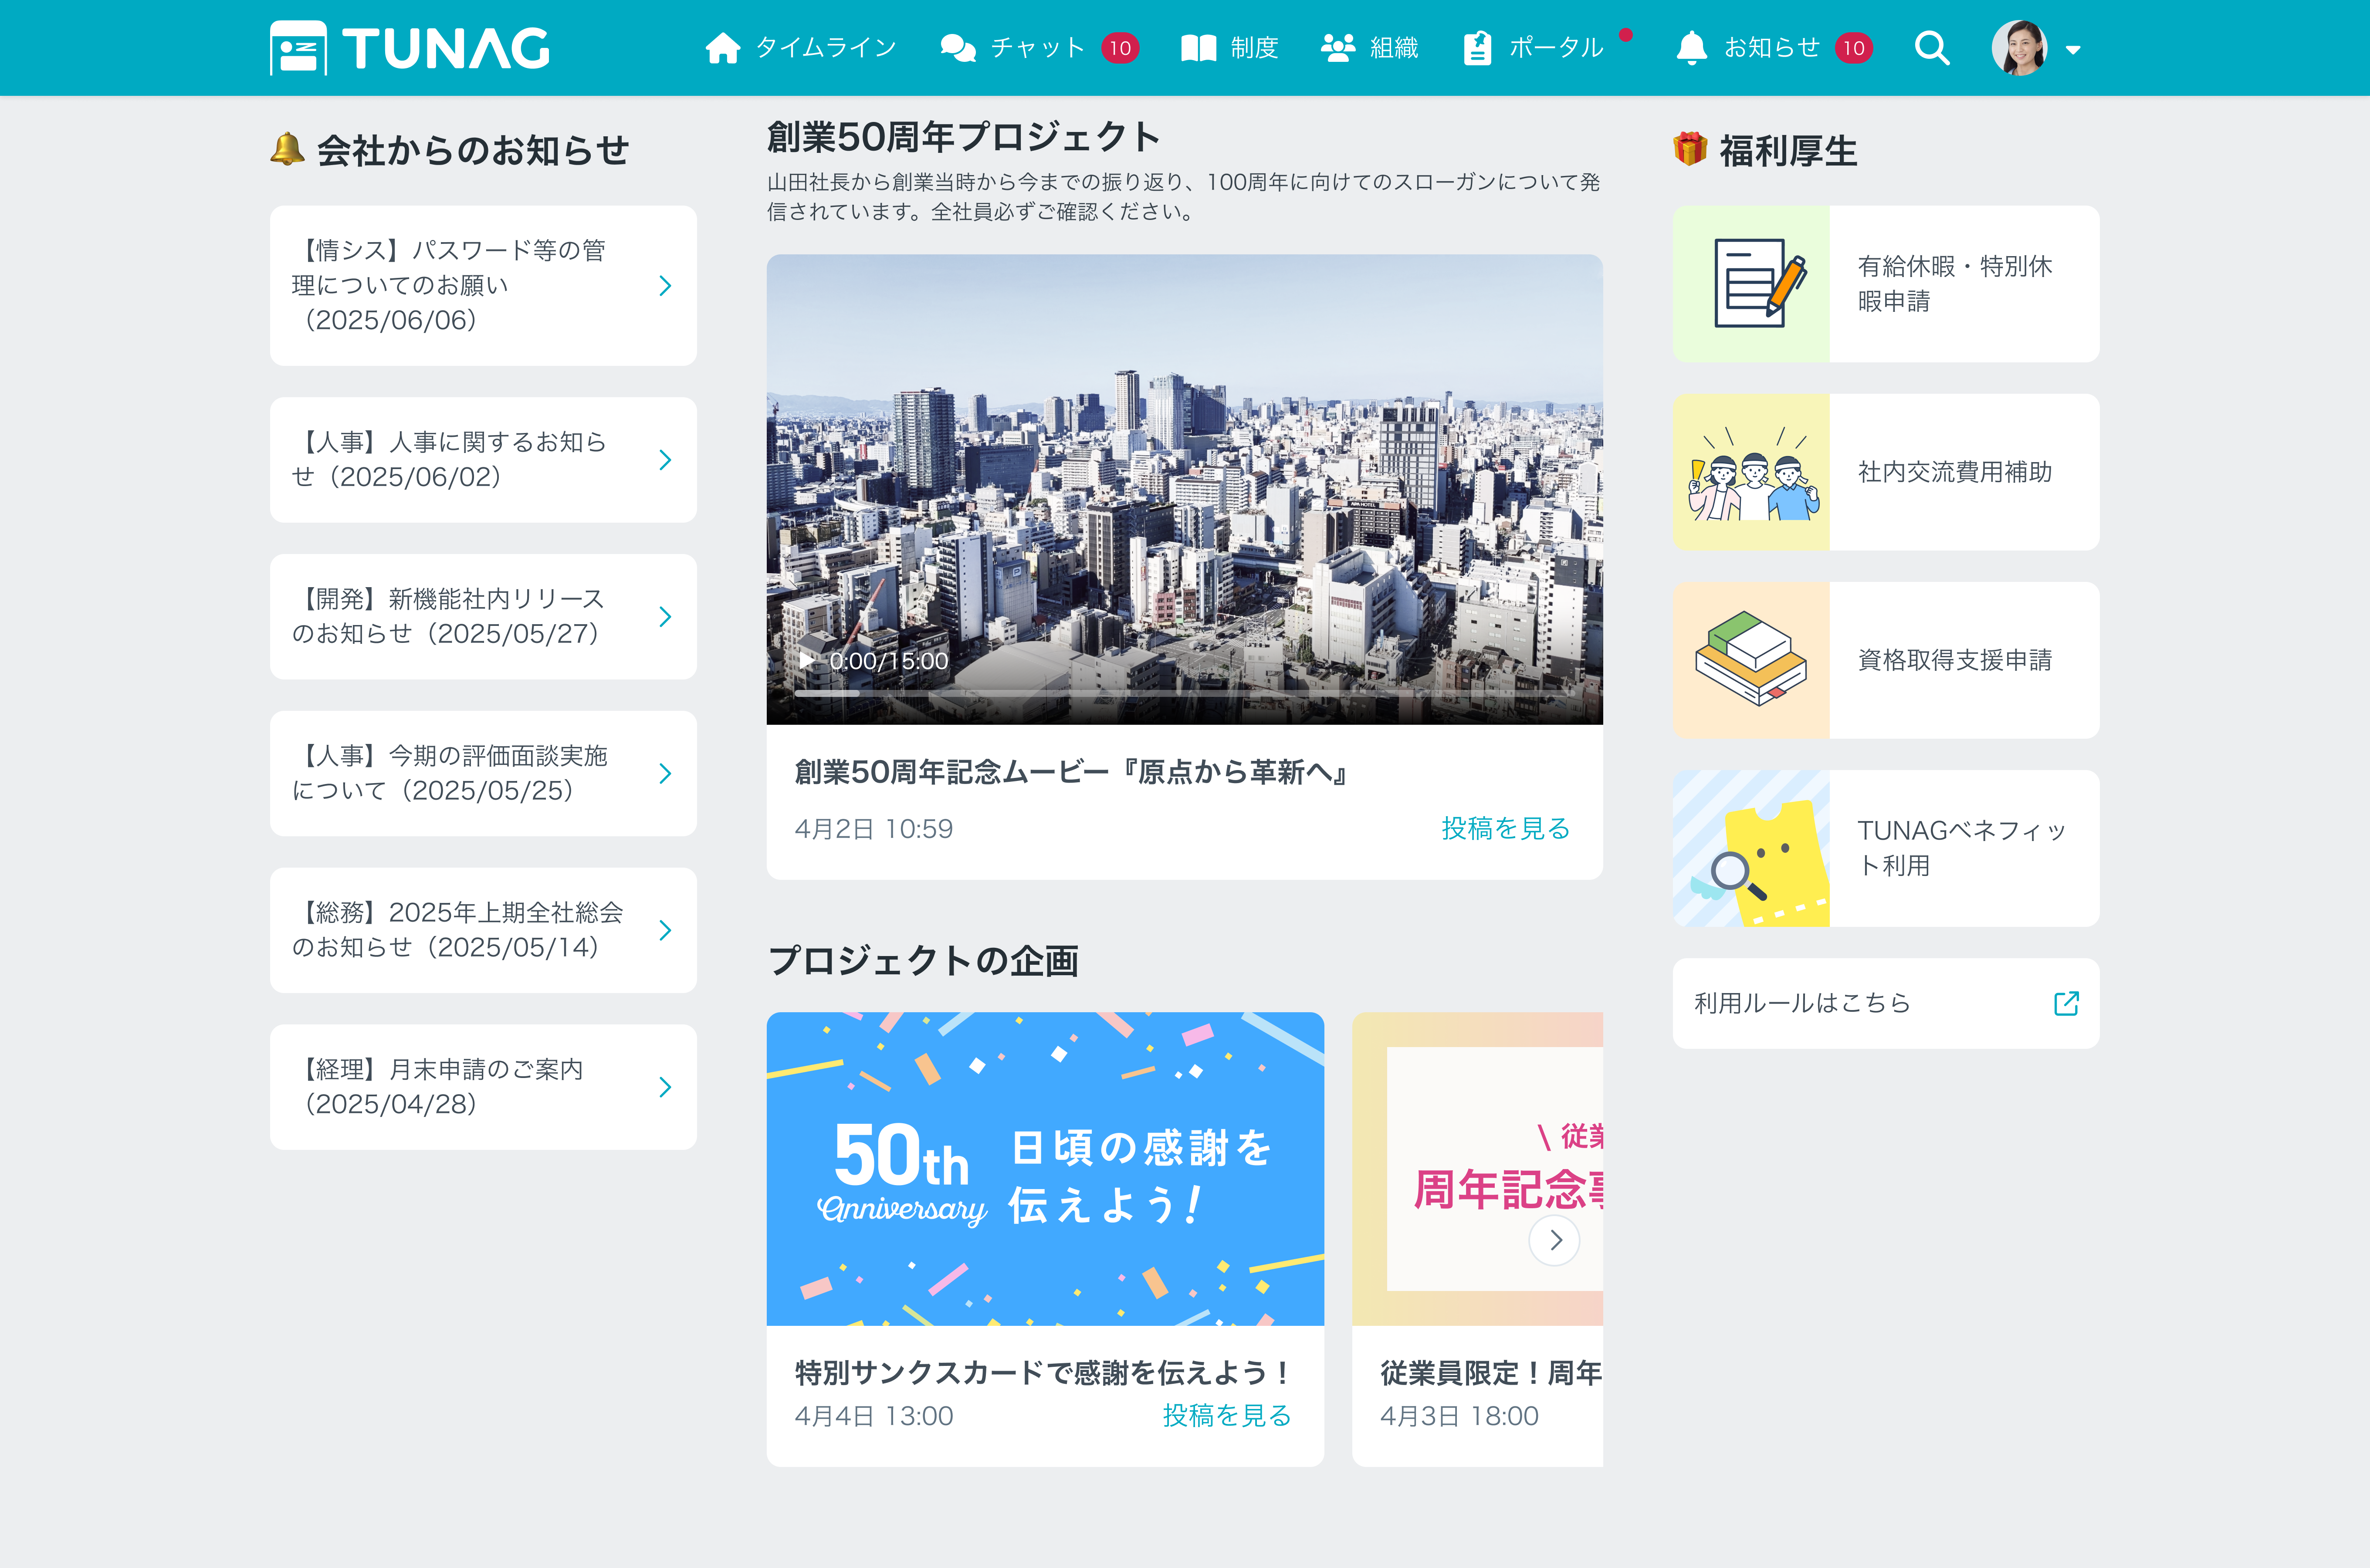Open notice 【総務】2025年上期全社総会のお知らせ
The image size is (2370, 1568).
point(483,930)
